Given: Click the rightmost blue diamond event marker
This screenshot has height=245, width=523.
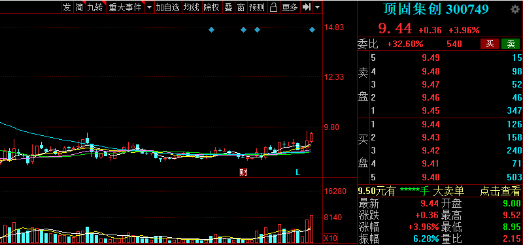Looking at the screenshot, I should (312, 30).
